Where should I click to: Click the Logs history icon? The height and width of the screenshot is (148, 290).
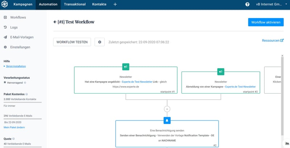pyautogui.click(x=5, y=27)
